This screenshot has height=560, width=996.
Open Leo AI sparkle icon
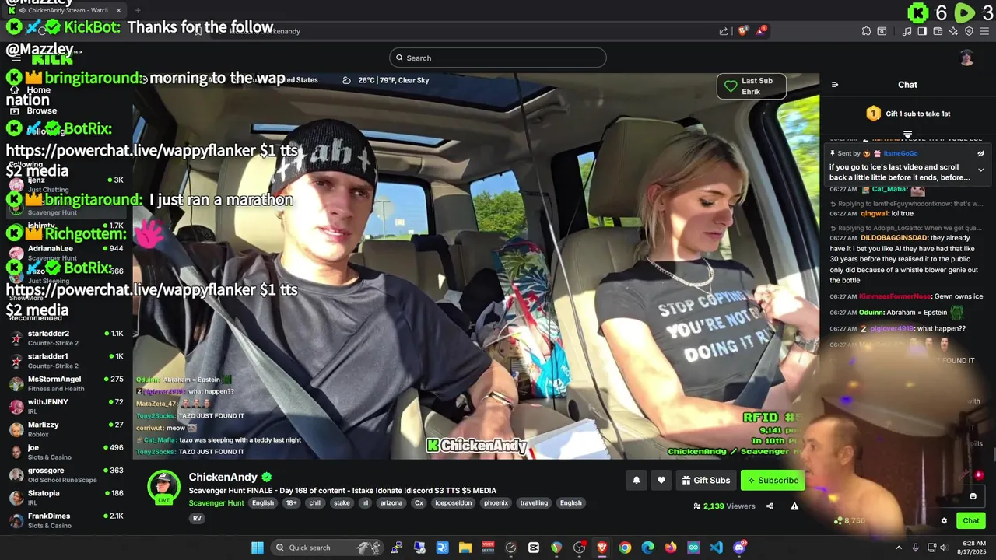pyautogui.click(x=953, y=31)
